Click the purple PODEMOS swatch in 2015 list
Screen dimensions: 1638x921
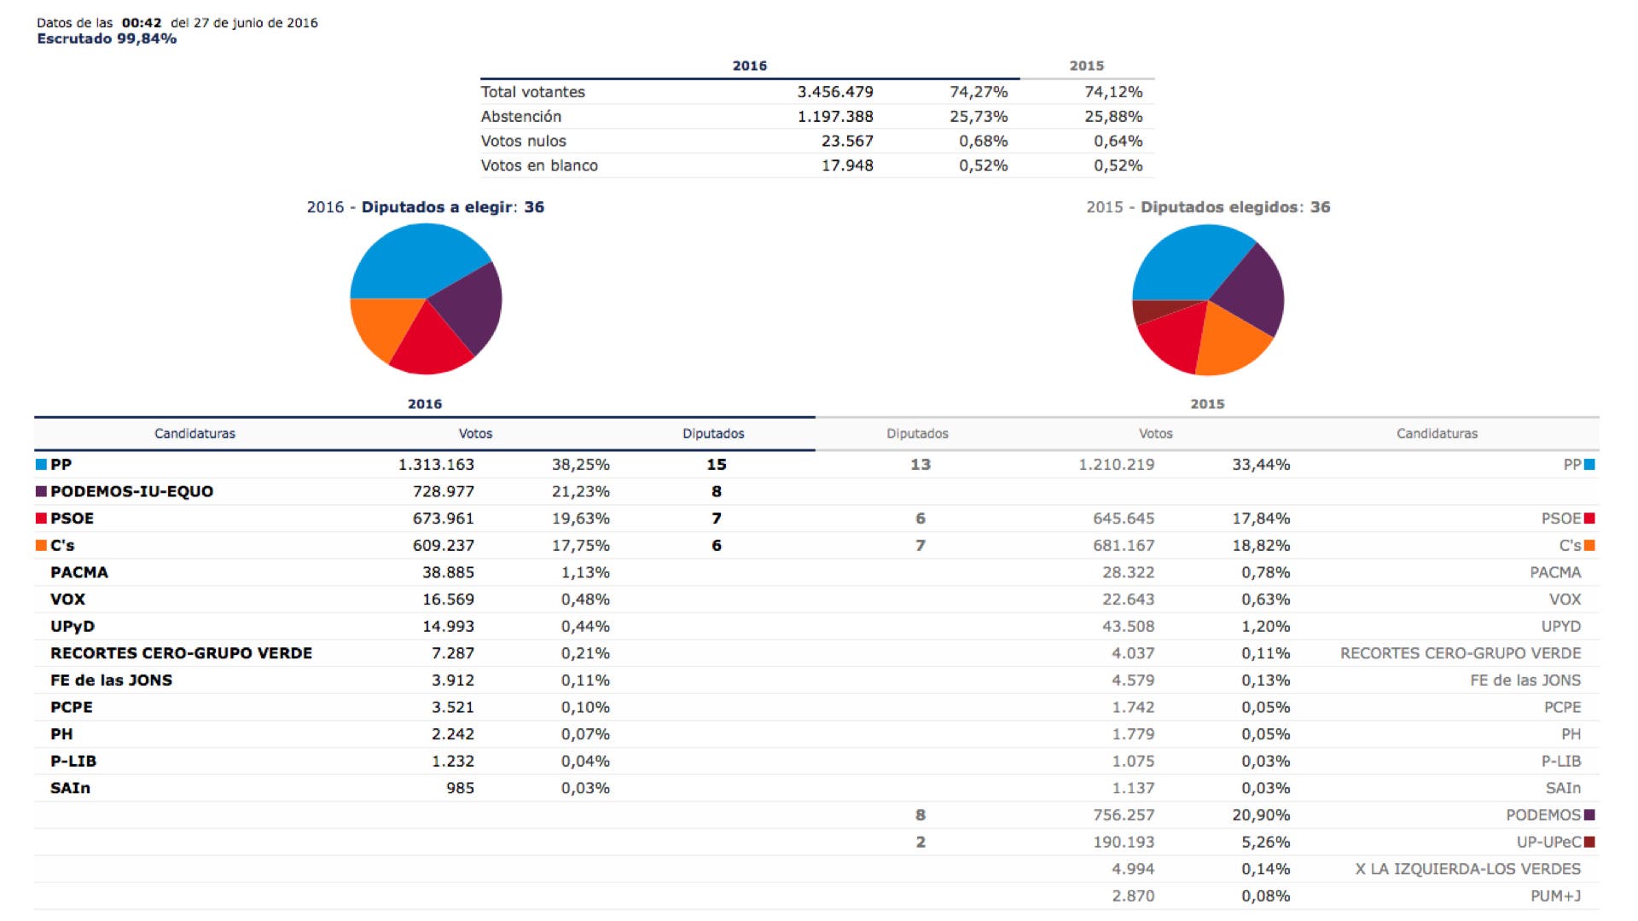click(1589, 815)
